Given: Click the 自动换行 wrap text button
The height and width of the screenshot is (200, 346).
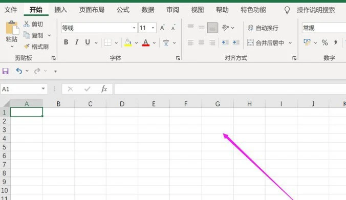Looking at the screenshot, I should [263, 28].
